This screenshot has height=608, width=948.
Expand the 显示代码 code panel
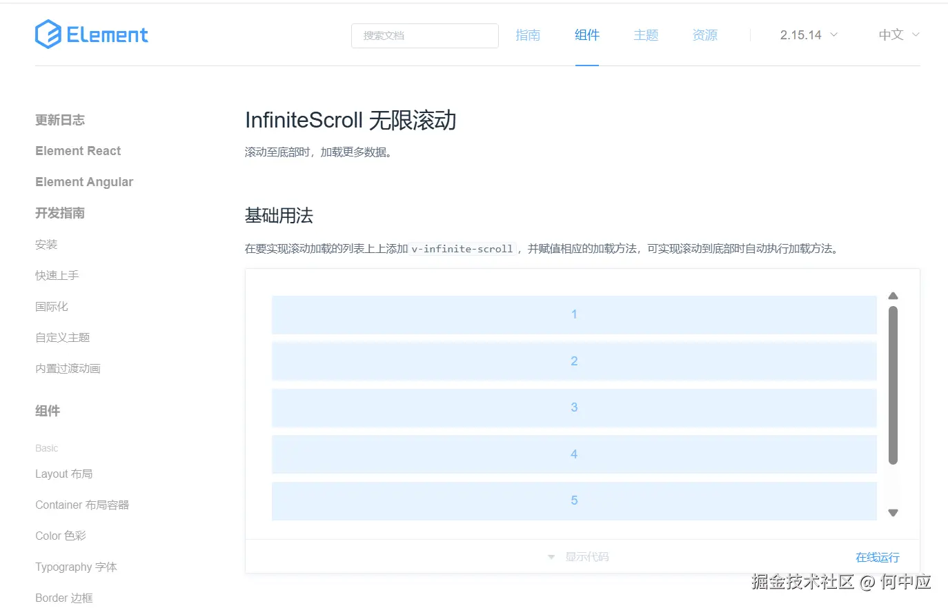pyautogui.click(x=586, y=556)
